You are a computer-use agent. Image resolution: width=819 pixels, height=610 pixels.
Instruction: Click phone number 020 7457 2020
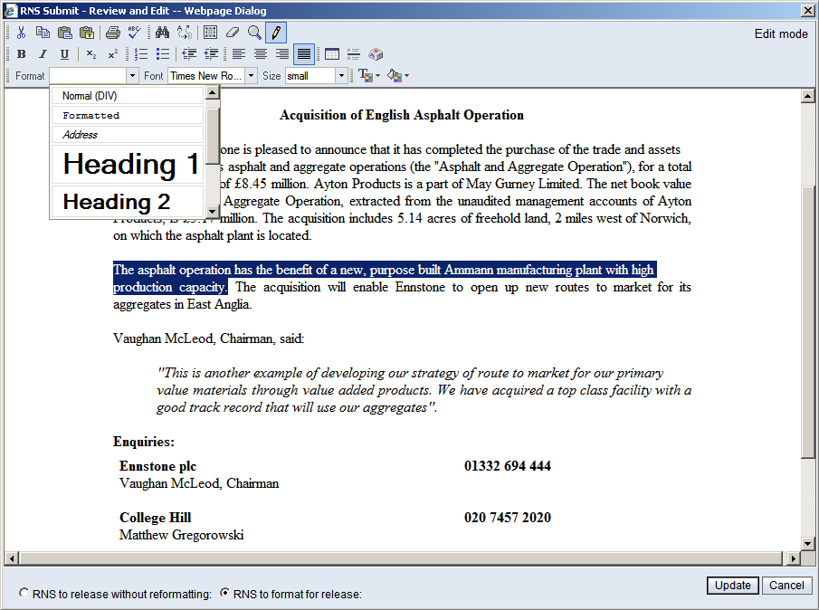pos(507,518)
